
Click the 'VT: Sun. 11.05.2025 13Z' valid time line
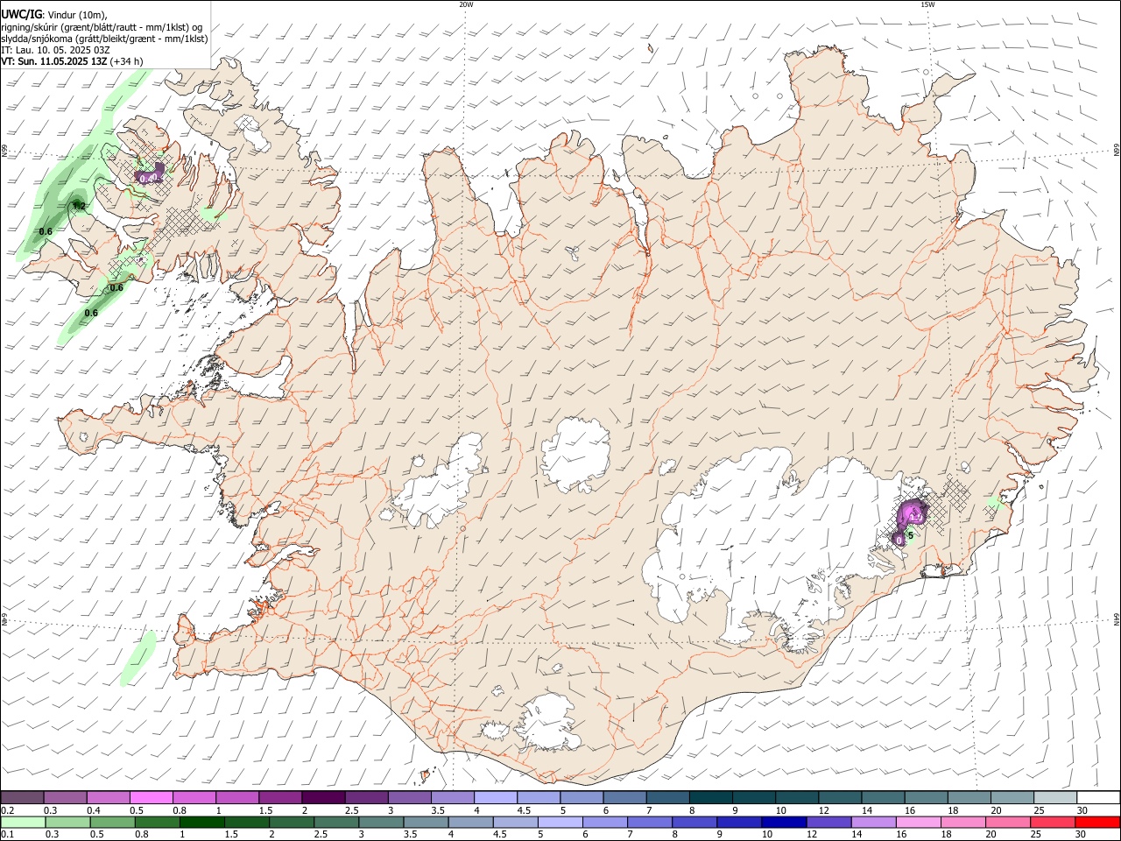pos(54,61)
